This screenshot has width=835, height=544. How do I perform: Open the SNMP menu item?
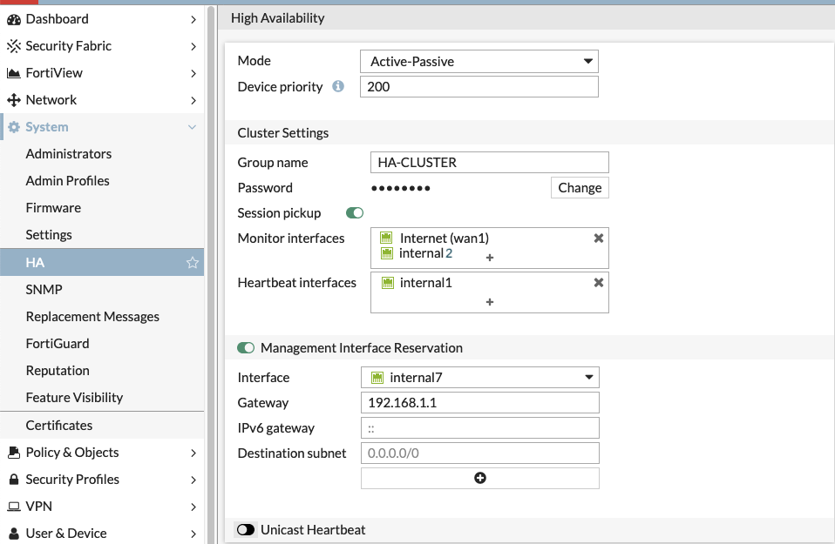pos(44,289)
